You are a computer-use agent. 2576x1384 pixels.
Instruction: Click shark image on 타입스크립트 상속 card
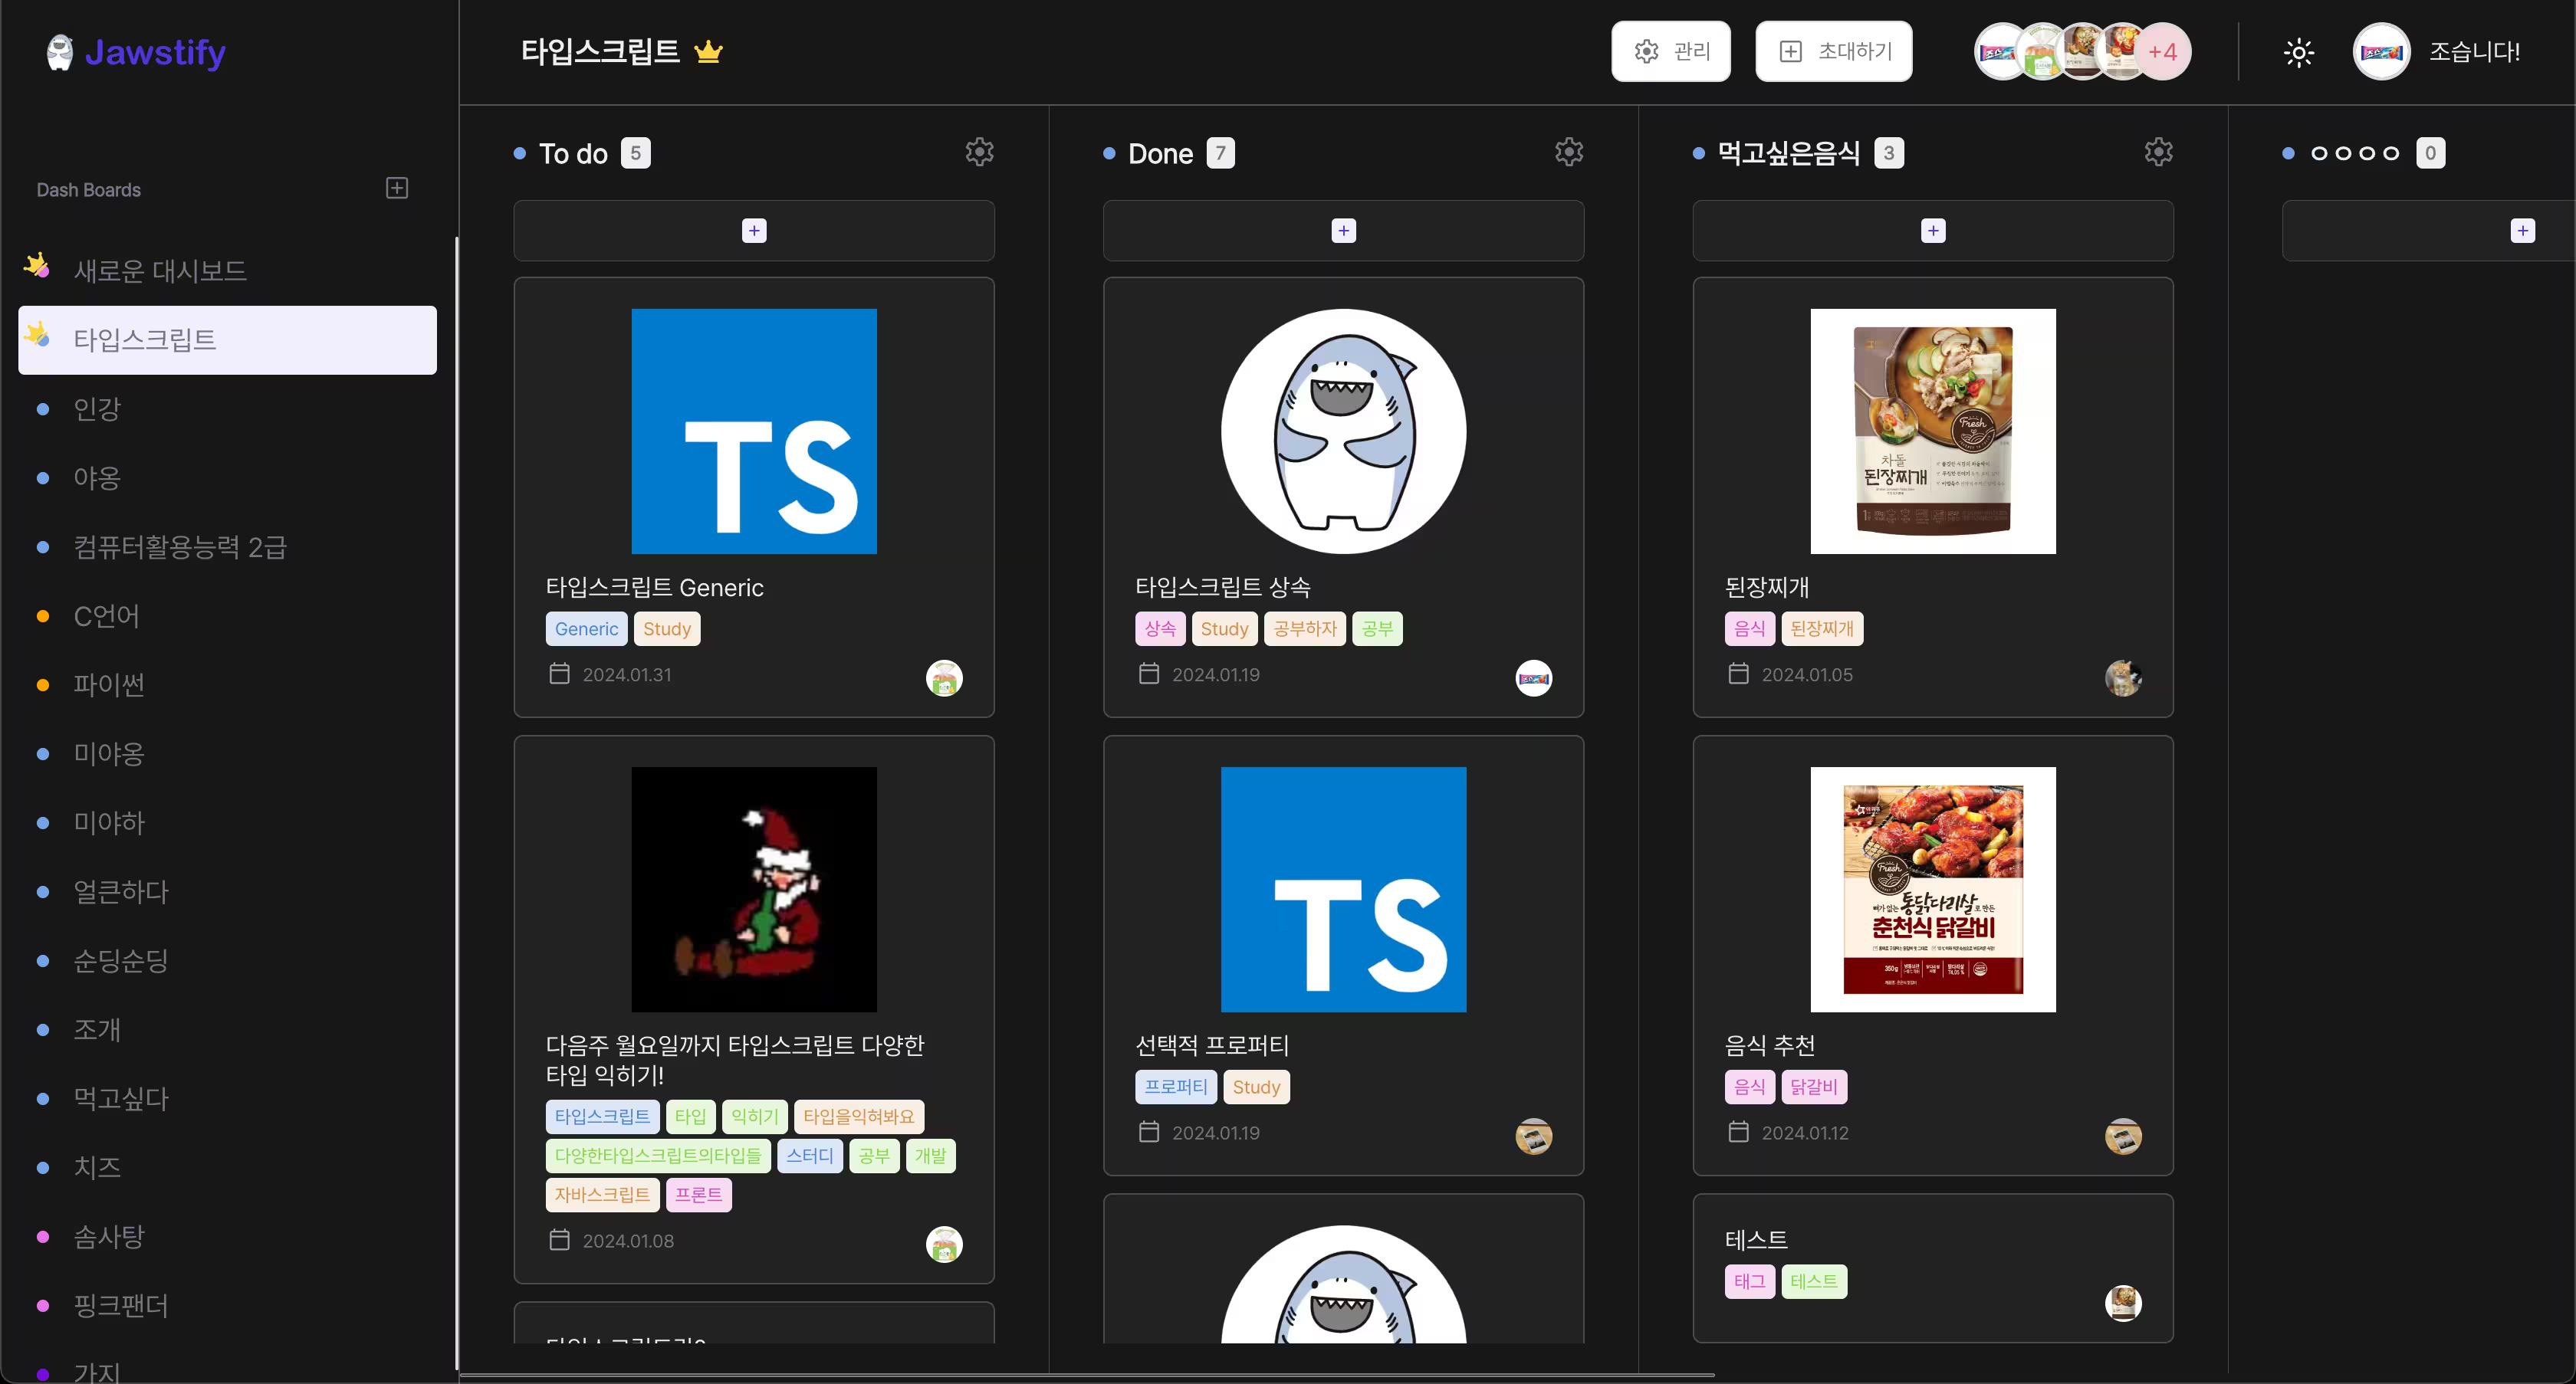pyautogui.click(x=1343, y=431)
